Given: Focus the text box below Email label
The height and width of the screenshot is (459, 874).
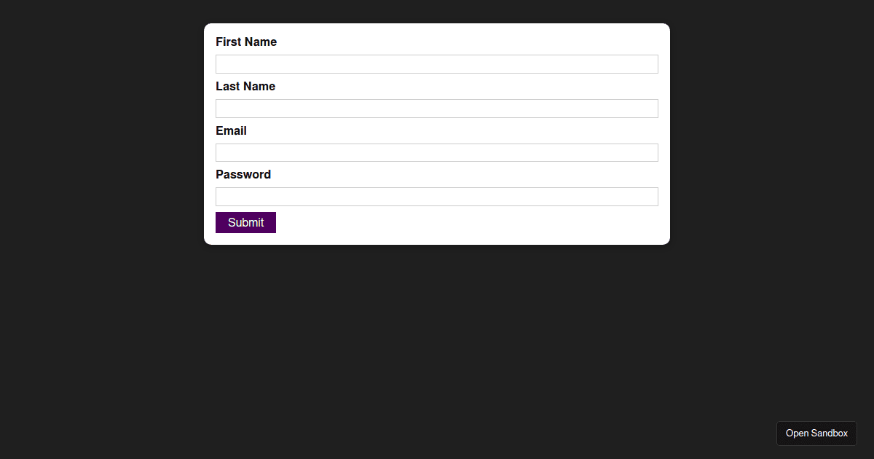Looking at the screenshot, I should pyautogui.click(x=437, y=152).
